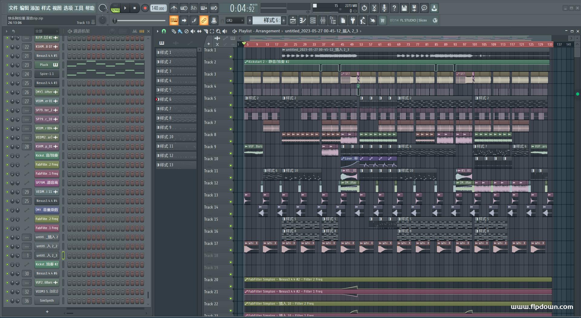Open the 选项 menu
This screenshot has height=318, width=581.
point(68,8)
